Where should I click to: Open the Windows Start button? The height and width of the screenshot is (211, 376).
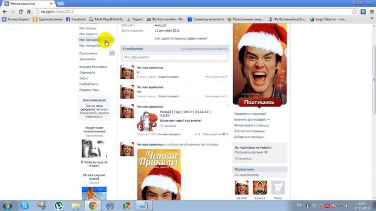[7, 206]
